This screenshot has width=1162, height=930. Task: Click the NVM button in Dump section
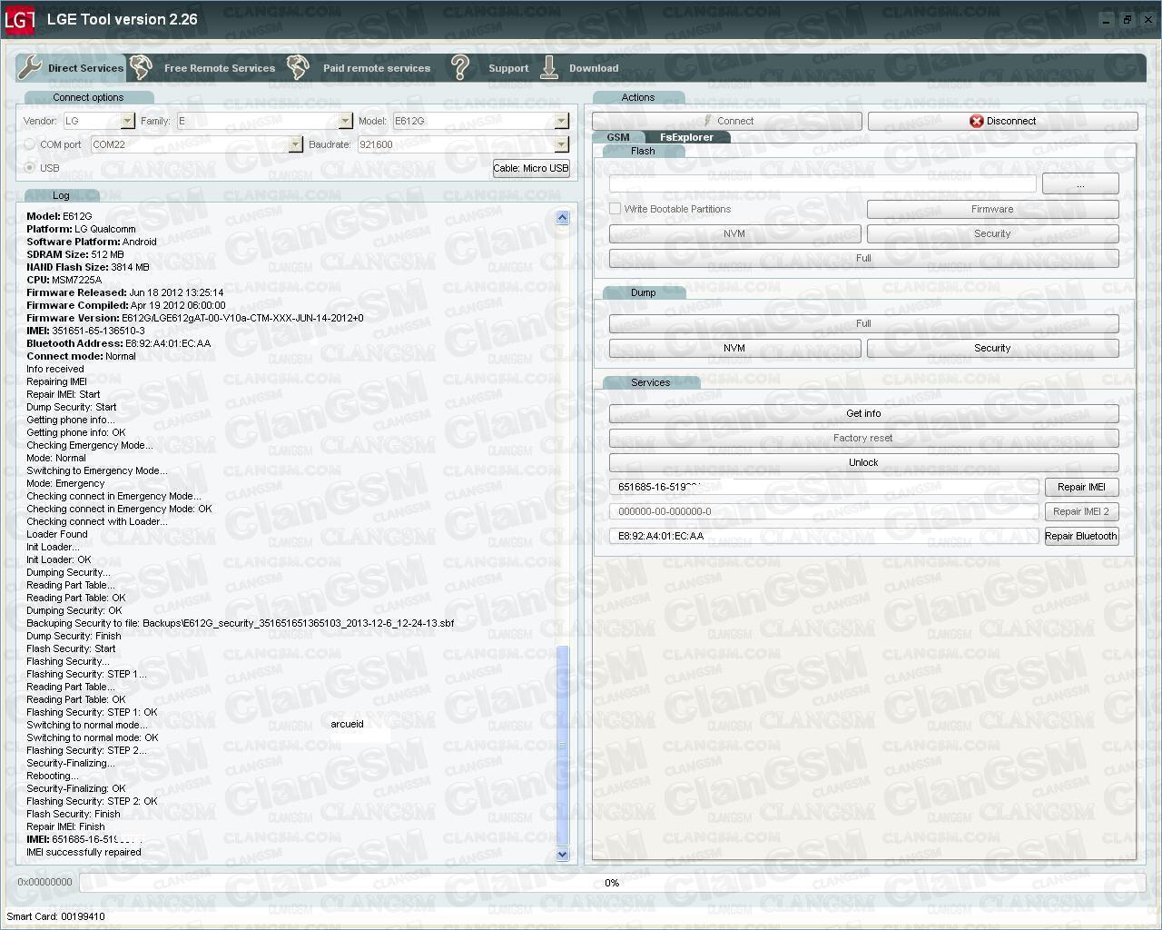tap(734, 348)
